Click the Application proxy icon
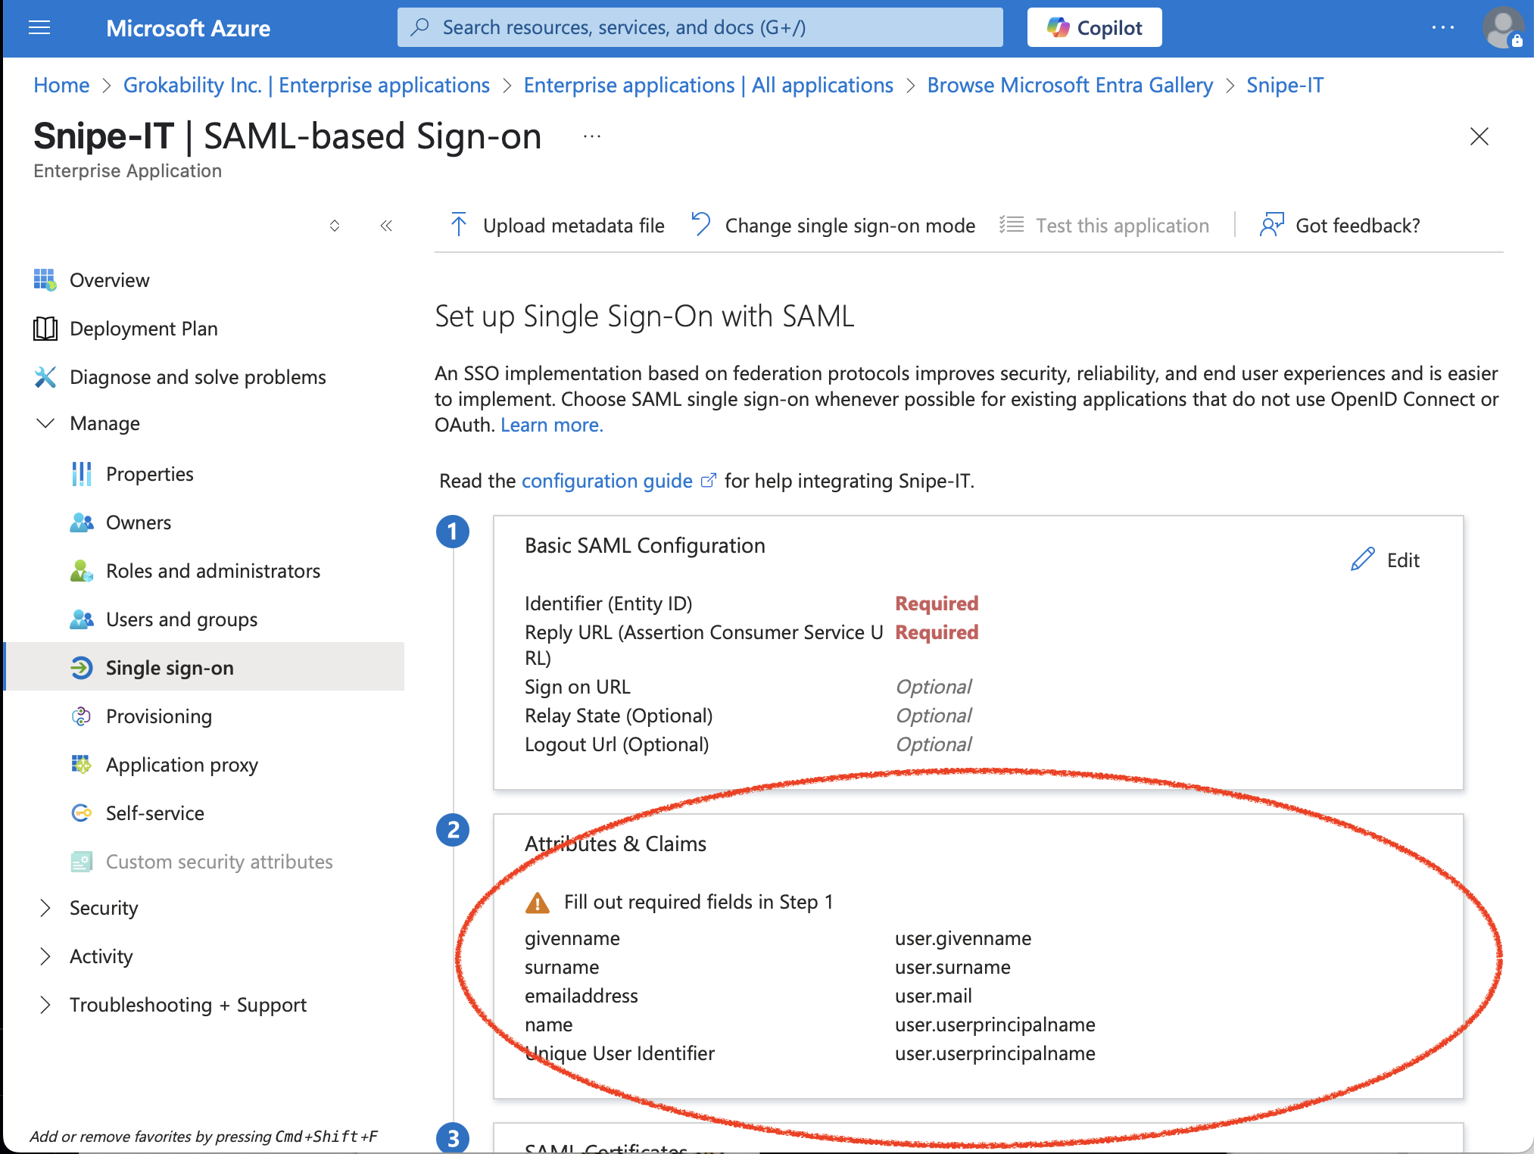The height and width of the screenshot is (1154, 1534). point(81,765)
